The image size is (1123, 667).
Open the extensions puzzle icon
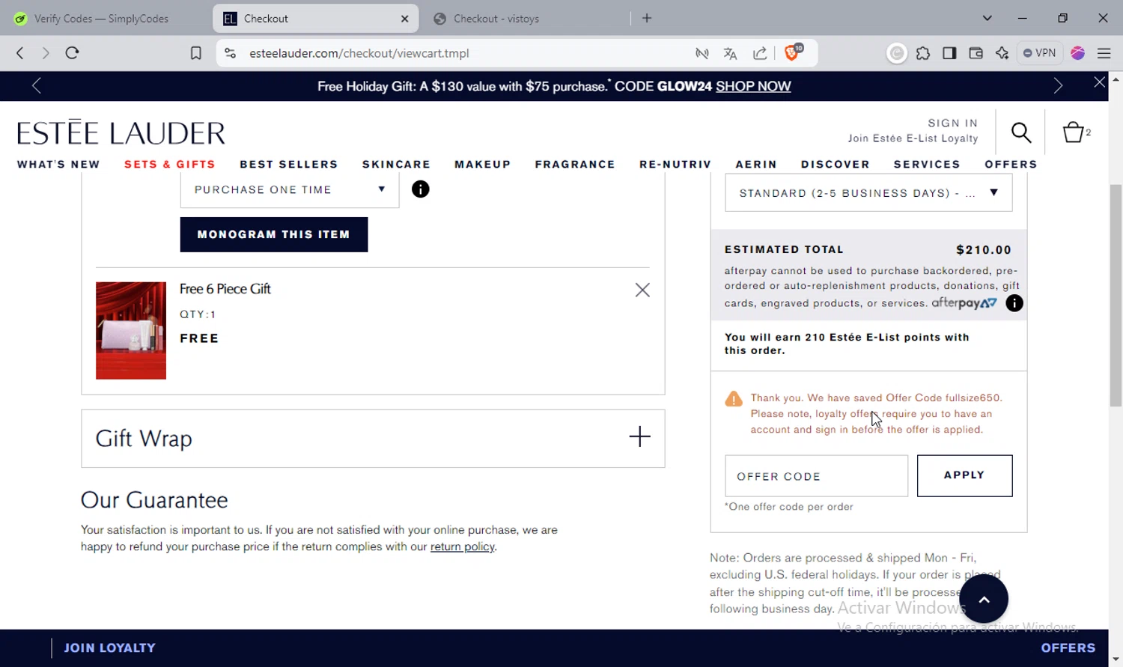point(923,53)
